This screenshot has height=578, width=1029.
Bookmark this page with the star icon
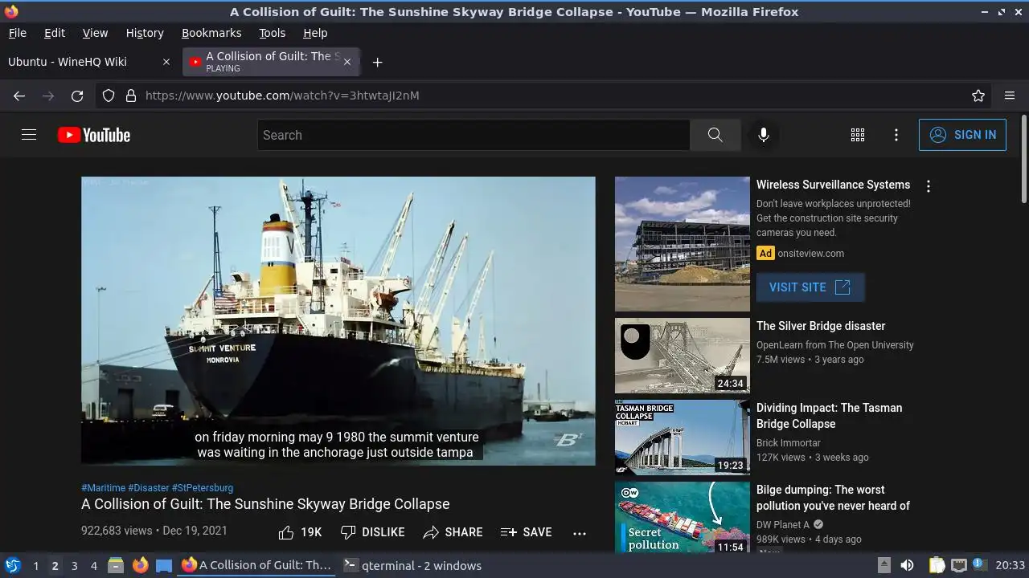tap(978, 96)
